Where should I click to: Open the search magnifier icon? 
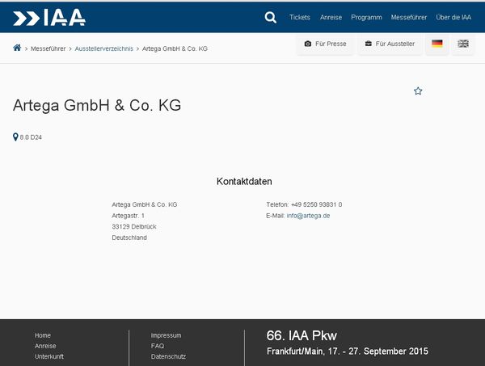[270, 18]
